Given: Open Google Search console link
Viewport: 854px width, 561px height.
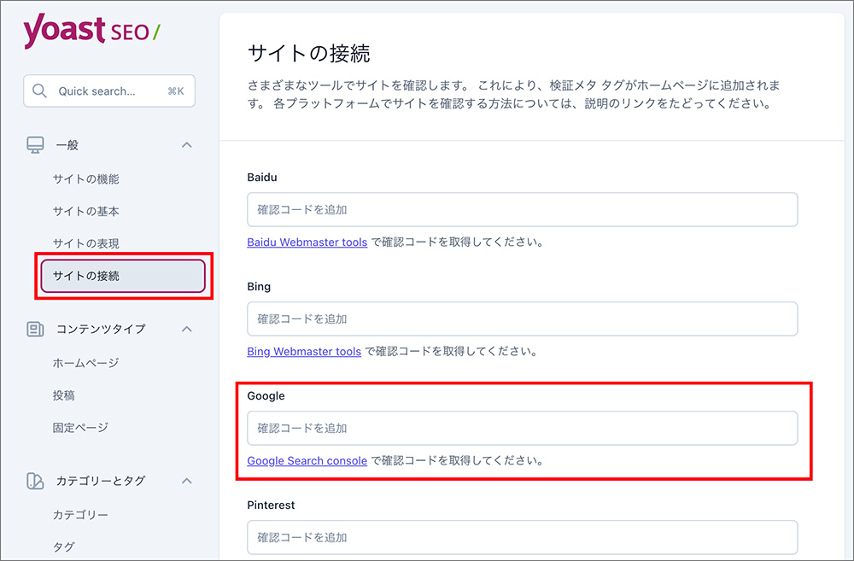Looking at the screenshot, I should 307,461.
